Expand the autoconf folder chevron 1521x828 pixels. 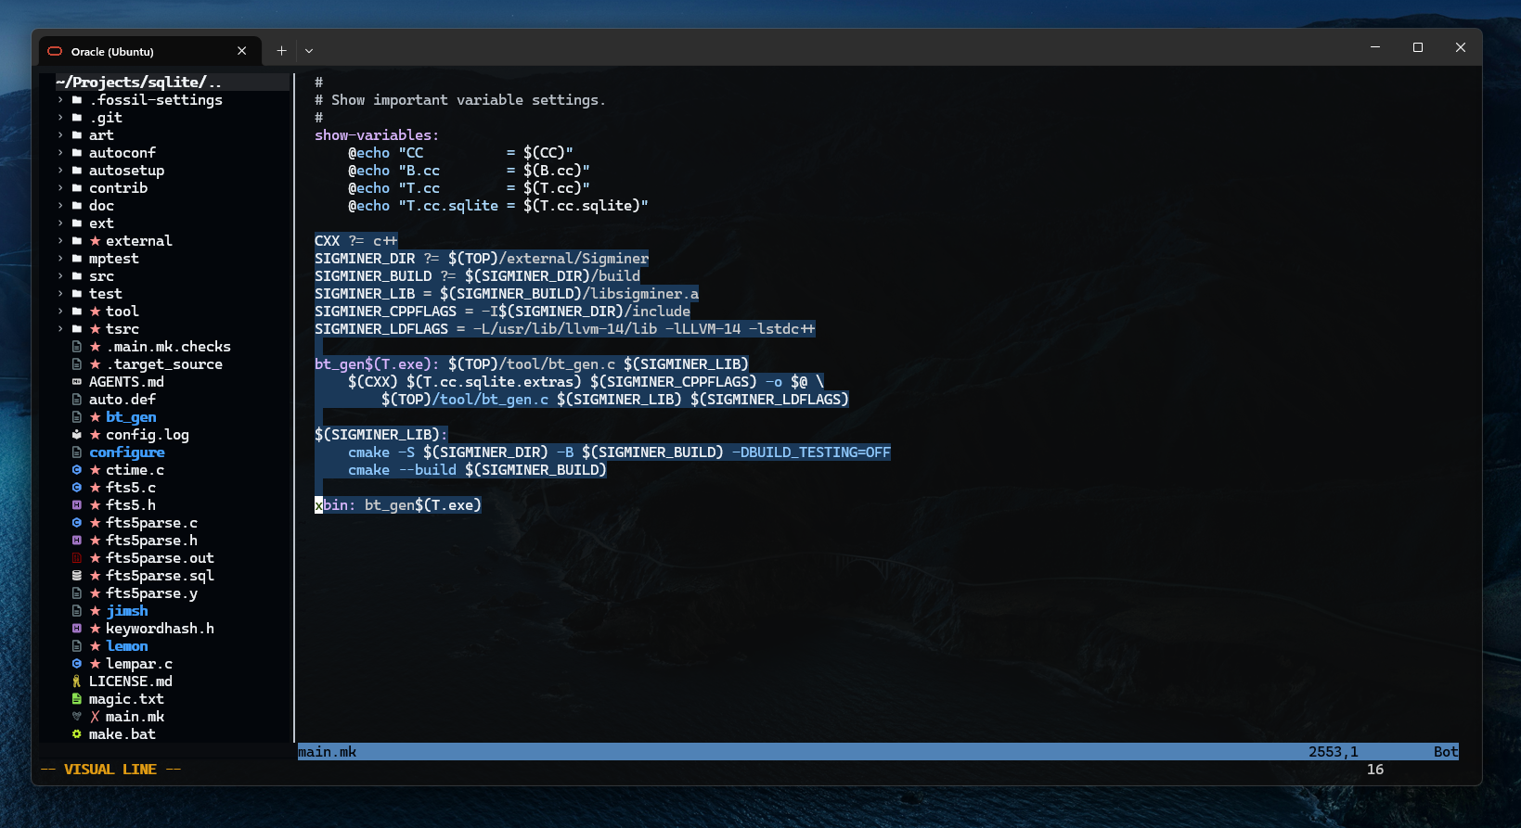click(60, 153)
